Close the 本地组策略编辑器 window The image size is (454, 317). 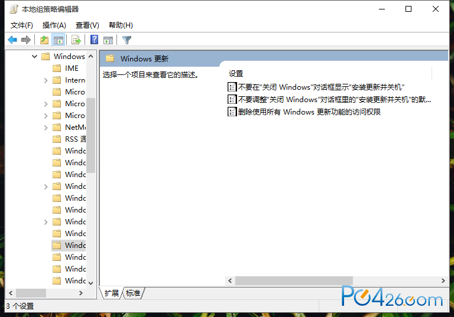point(436,9)
